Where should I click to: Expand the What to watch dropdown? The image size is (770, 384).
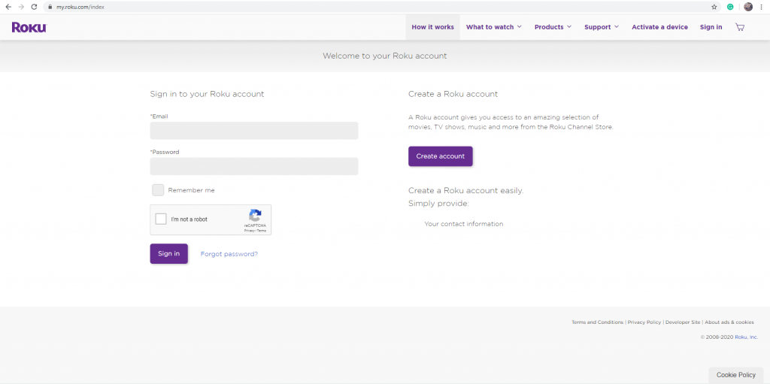point(493,27)
